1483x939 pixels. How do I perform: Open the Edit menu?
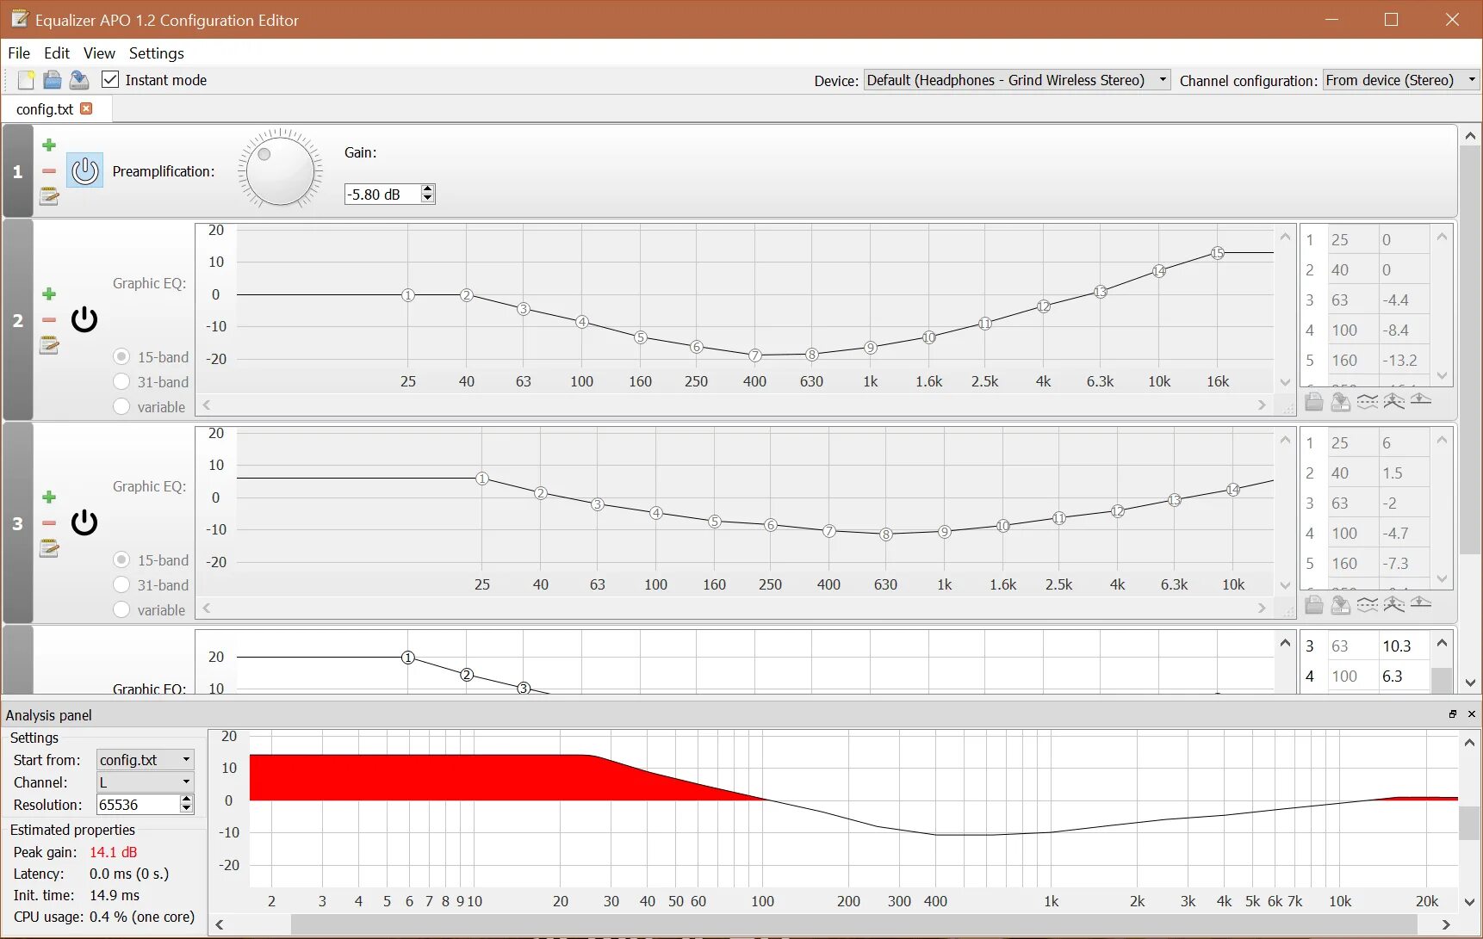[57, 53]
